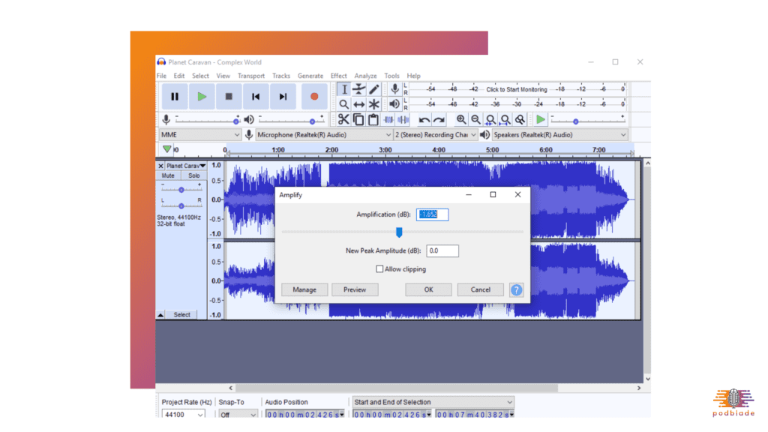Open the Planet Caravan track name dropdown
This screenshot has height=432, width=768.
186,166
